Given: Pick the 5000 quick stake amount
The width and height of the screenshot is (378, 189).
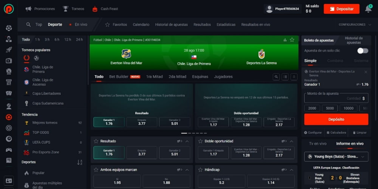Looking at the screenshot, I should coord(330,108).
